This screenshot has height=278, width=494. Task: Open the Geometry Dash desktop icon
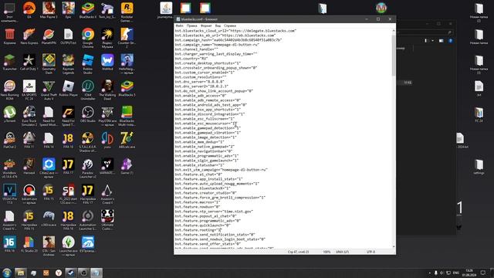tap(49, 64)
